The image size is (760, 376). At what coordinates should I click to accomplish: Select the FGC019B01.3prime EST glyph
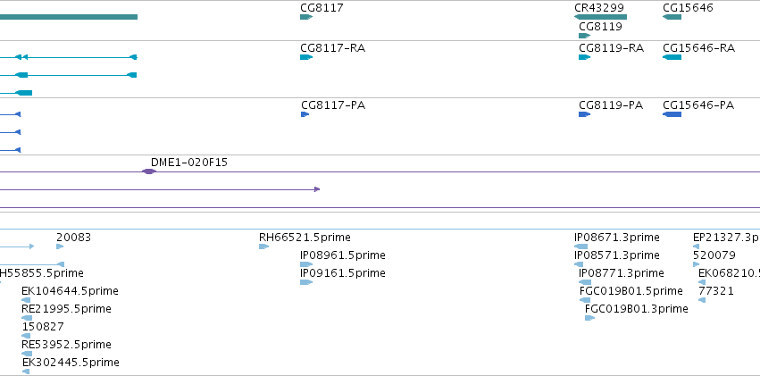click(590, 318)
